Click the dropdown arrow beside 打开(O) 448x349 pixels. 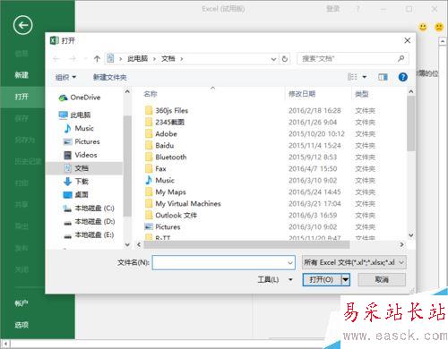point(346,280)
